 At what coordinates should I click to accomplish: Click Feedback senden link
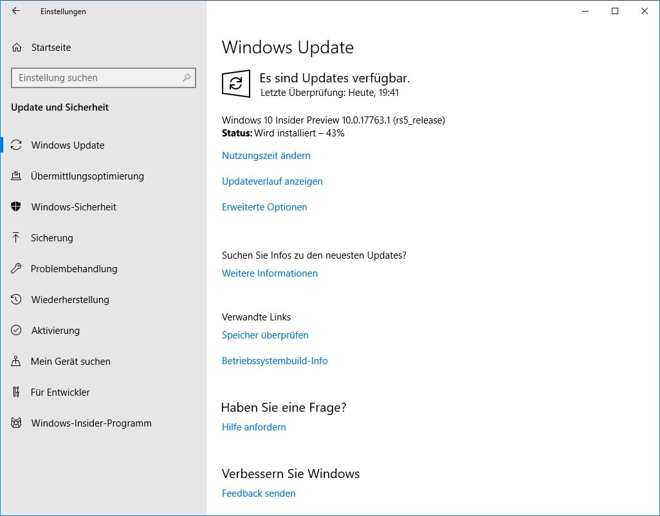point(259,493)
